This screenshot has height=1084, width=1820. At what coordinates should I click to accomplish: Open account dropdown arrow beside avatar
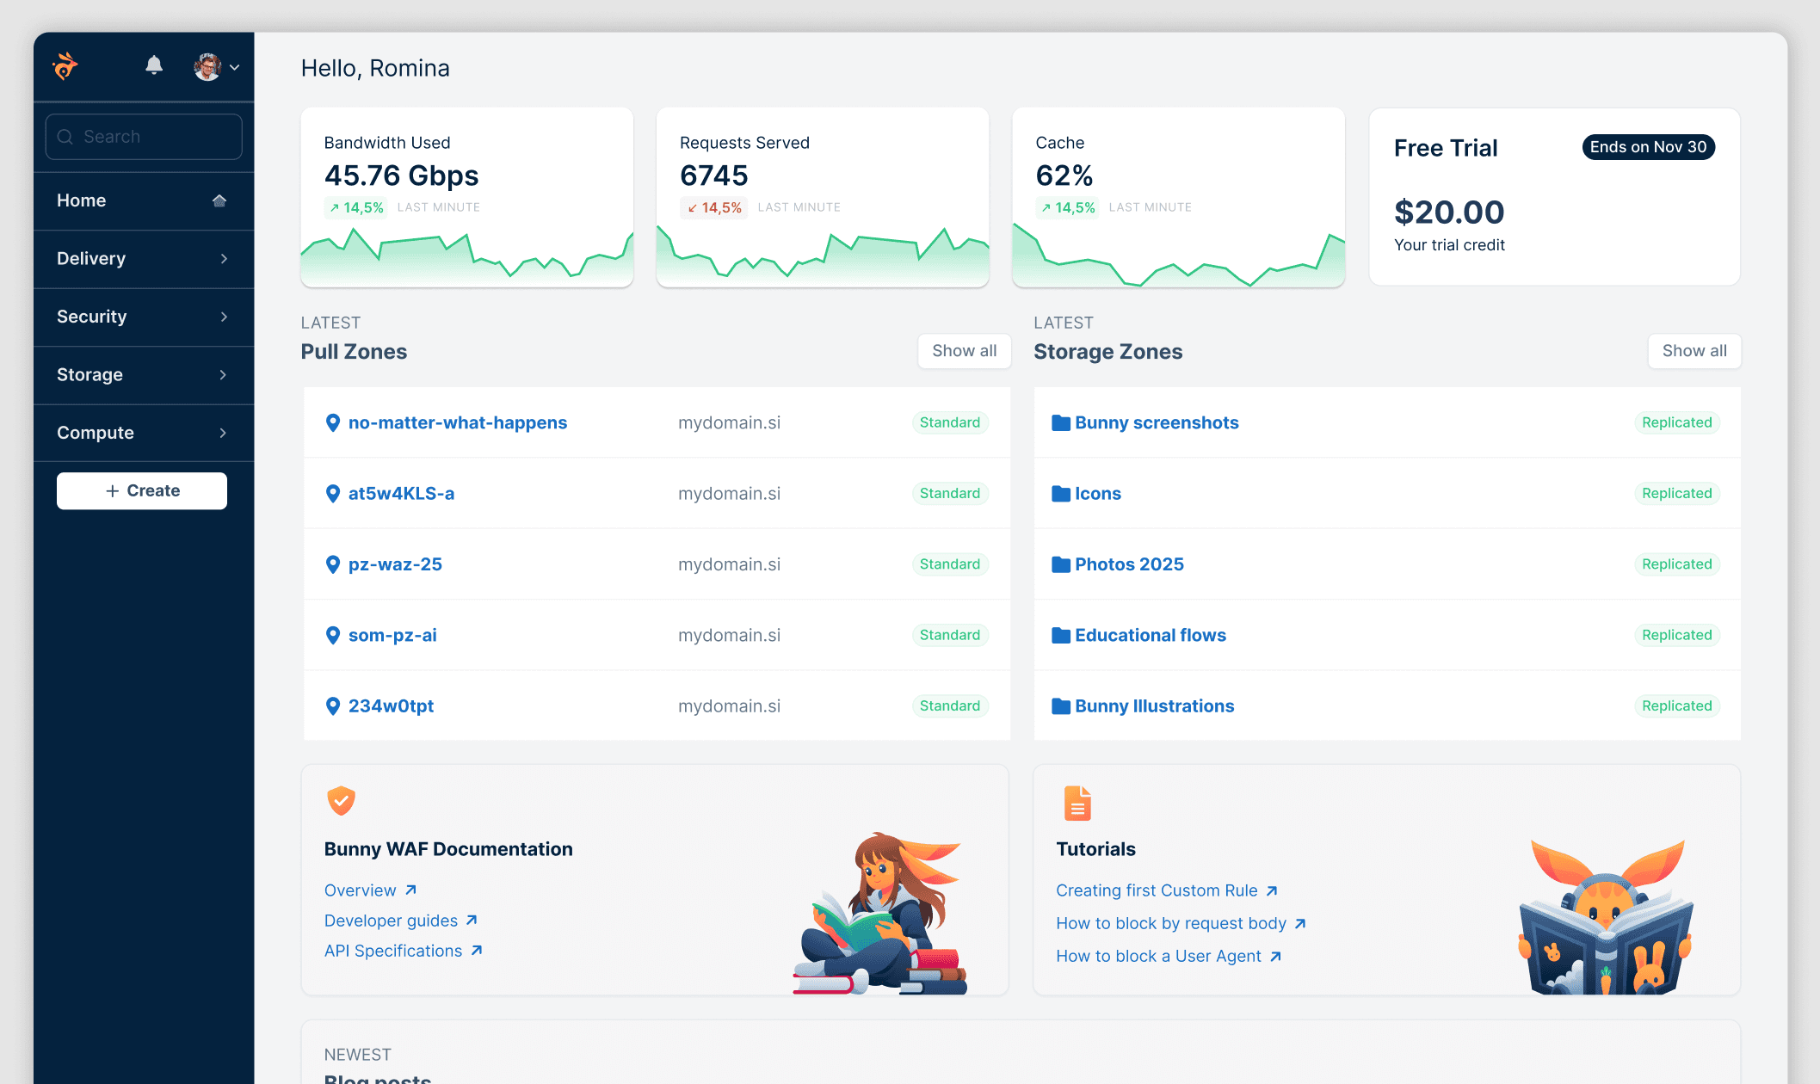point(234,67)
